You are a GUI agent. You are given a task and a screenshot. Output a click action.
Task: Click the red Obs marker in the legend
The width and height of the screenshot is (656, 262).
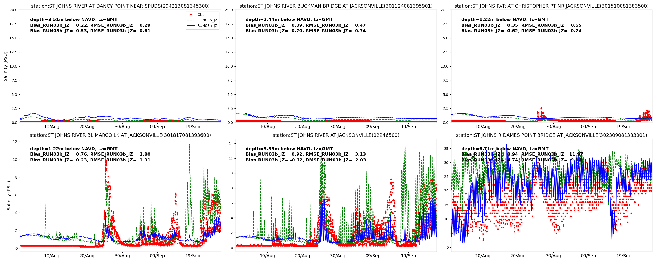(x=191, y=15)
